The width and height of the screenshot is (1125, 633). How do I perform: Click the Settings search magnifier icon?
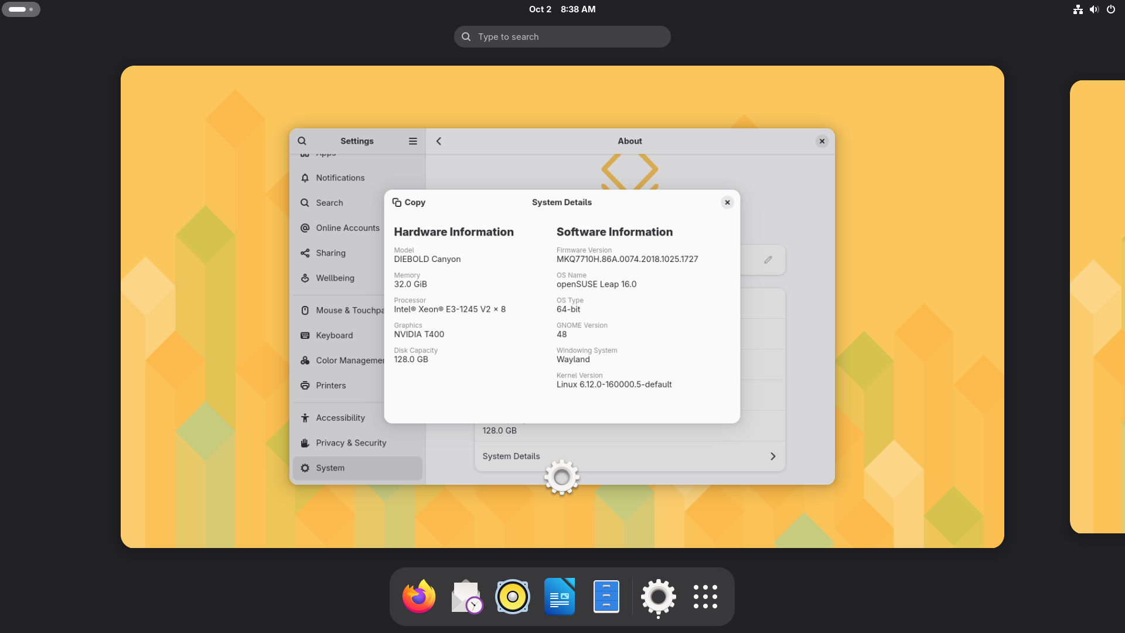click(302, 141)
